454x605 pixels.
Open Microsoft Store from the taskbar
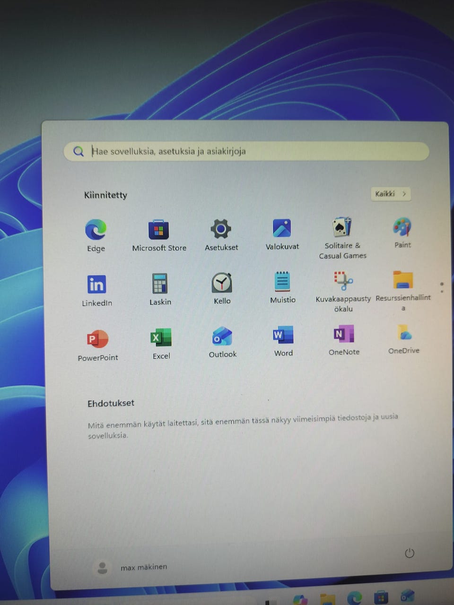click(x=381, y=597)
